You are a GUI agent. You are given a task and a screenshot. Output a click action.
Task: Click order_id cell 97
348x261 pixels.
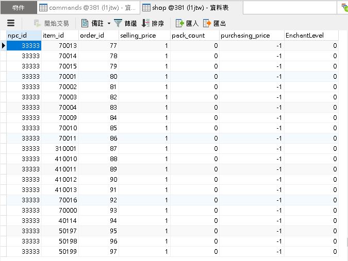[98, 251]
